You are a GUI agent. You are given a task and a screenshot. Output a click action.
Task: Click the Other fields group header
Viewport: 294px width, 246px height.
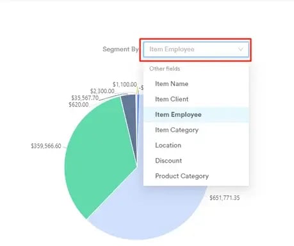point(165,69)
